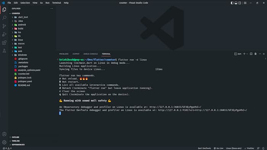The image size is (267, 150).
Task: Open the feedback icon in status bar
Action: 258,148
